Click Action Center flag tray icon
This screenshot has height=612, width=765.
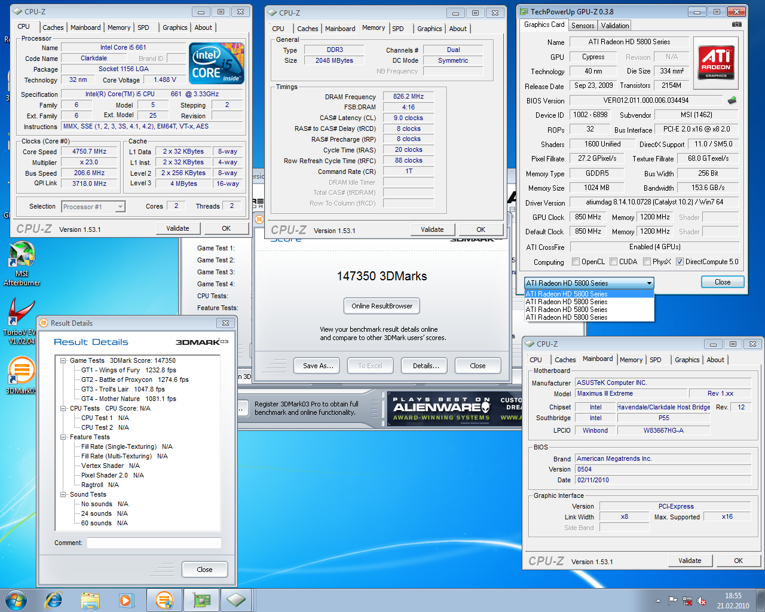[x=673, y=601]
